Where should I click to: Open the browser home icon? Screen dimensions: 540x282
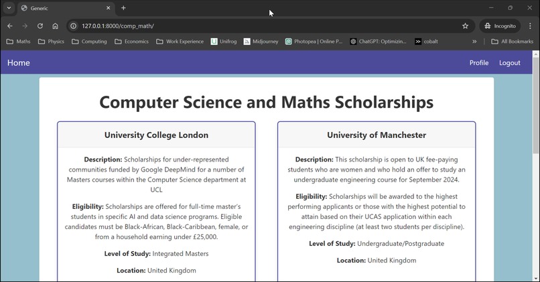coord(55,26)
